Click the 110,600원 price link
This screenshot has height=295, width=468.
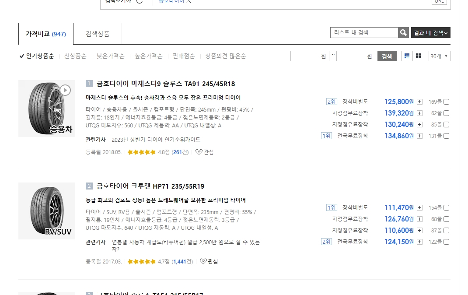pos(399,231)
